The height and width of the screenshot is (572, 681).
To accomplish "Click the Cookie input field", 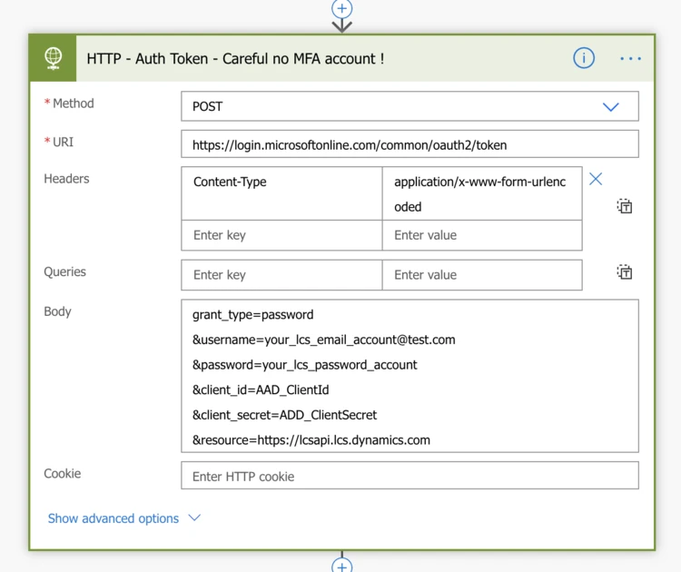I will (x=410, y=476).
